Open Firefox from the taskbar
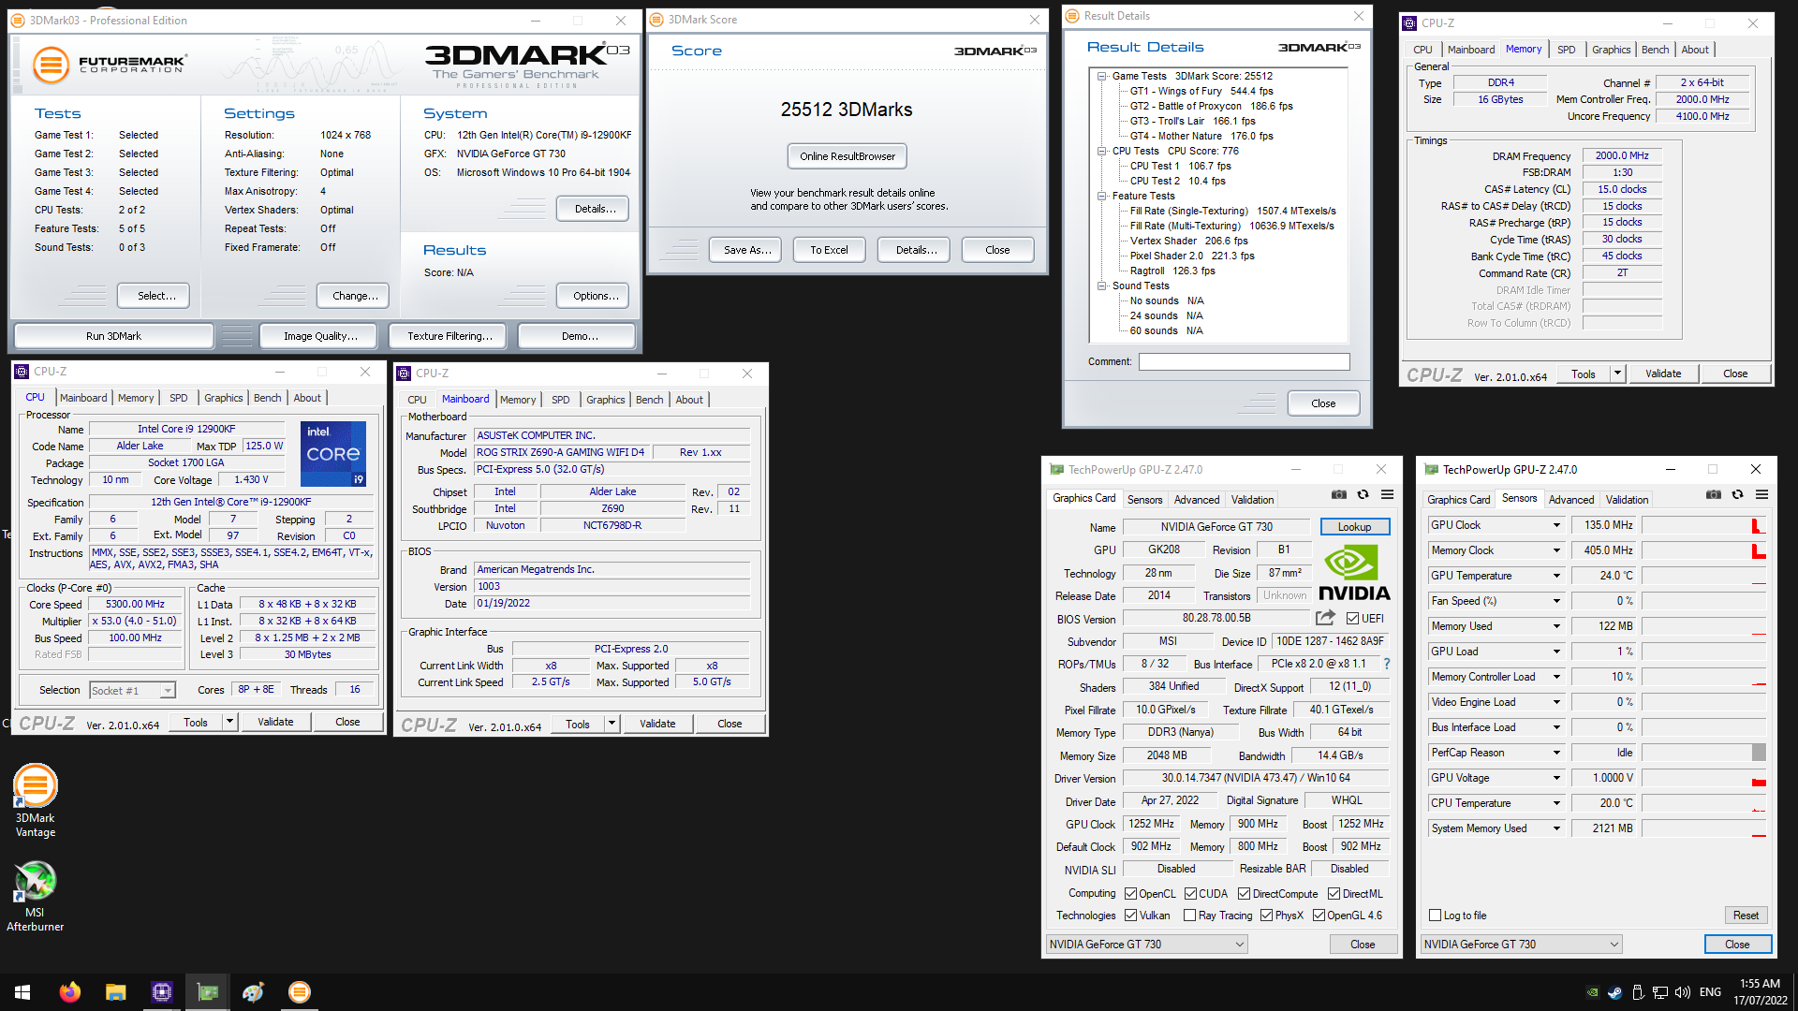Image resolution: width=1798 pixels, height=1011 pixels. [69, 992]
